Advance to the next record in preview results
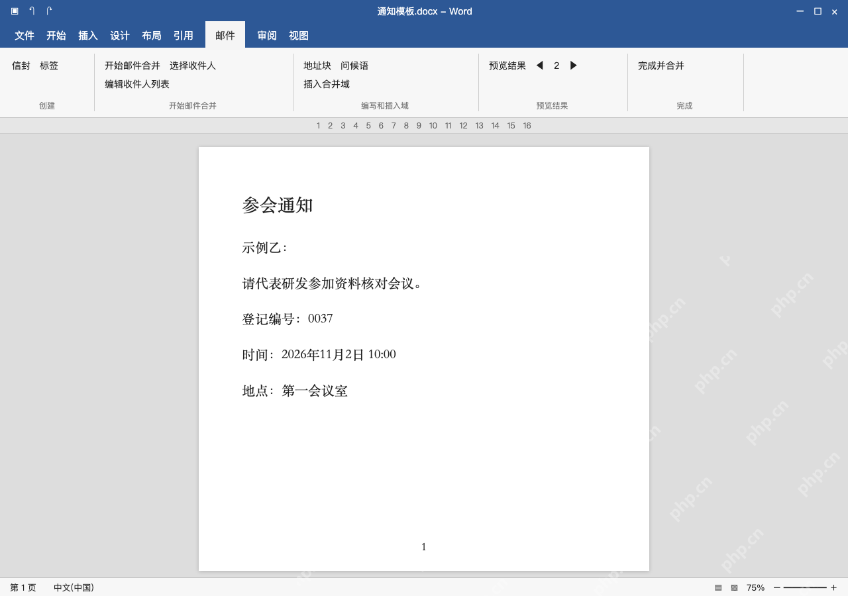Image resolution: width=848 pixels, height=596 pixels. tap(574, 66)
